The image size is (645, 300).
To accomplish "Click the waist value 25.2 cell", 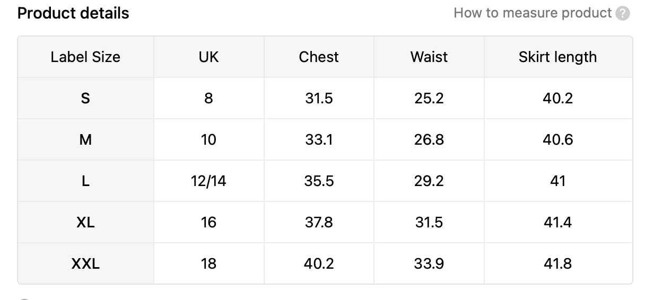I will 429,98.
